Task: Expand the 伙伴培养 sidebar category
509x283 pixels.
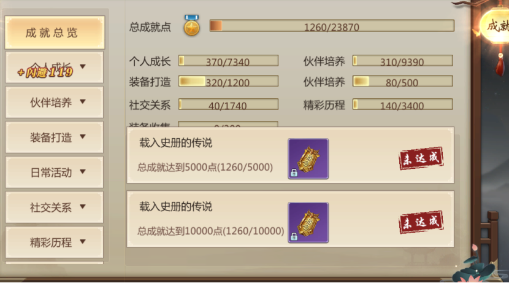Action: (54, 103)
